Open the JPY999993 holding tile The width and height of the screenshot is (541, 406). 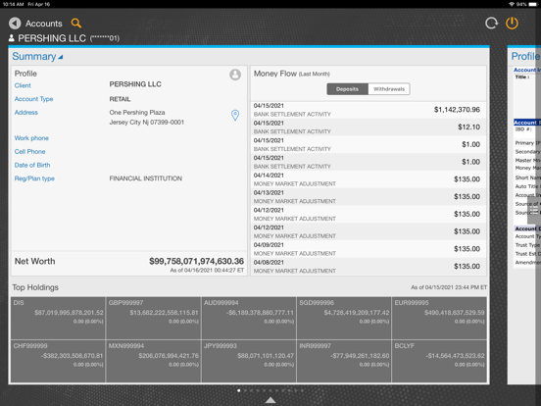249,361
